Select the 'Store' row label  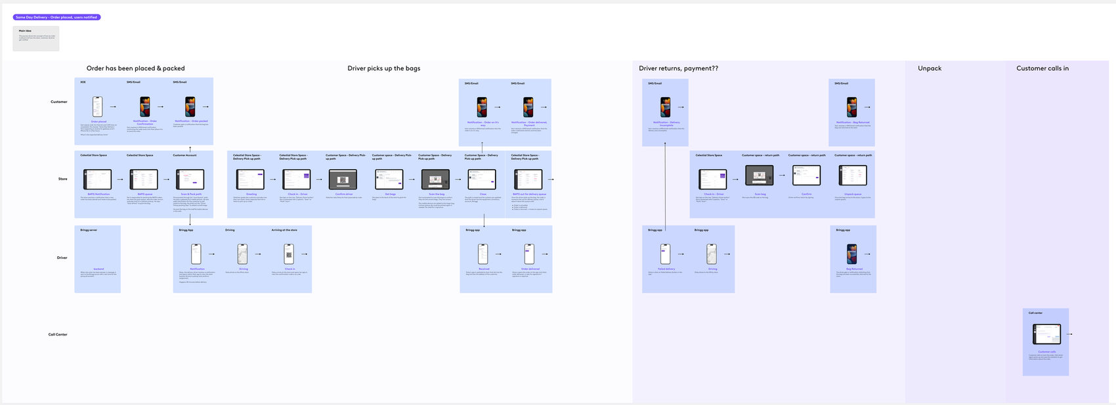coord(62,179)
